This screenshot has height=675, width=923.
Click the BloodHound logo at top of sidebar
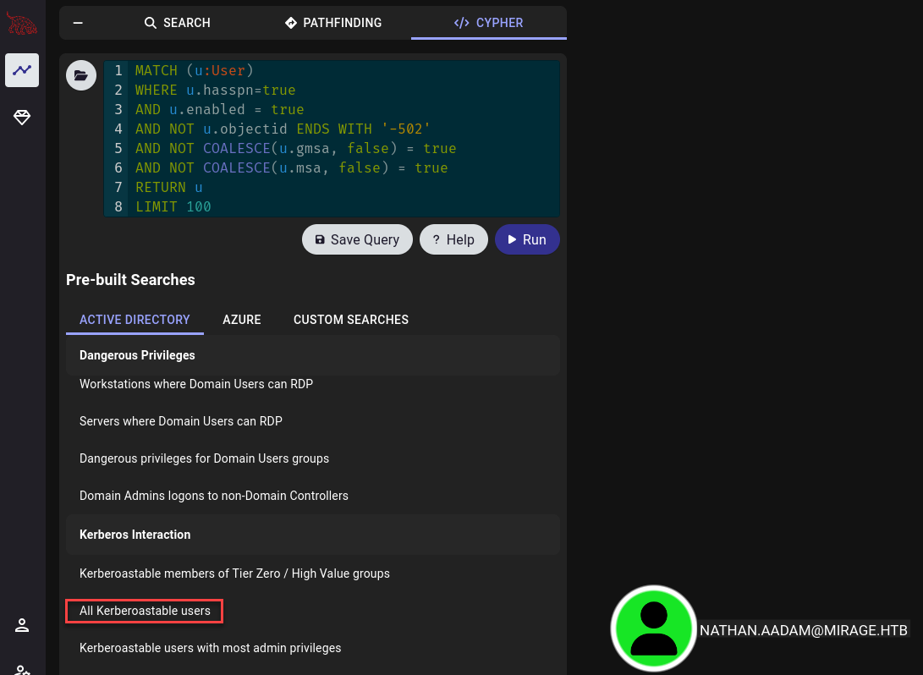click(x=21, y=24)
